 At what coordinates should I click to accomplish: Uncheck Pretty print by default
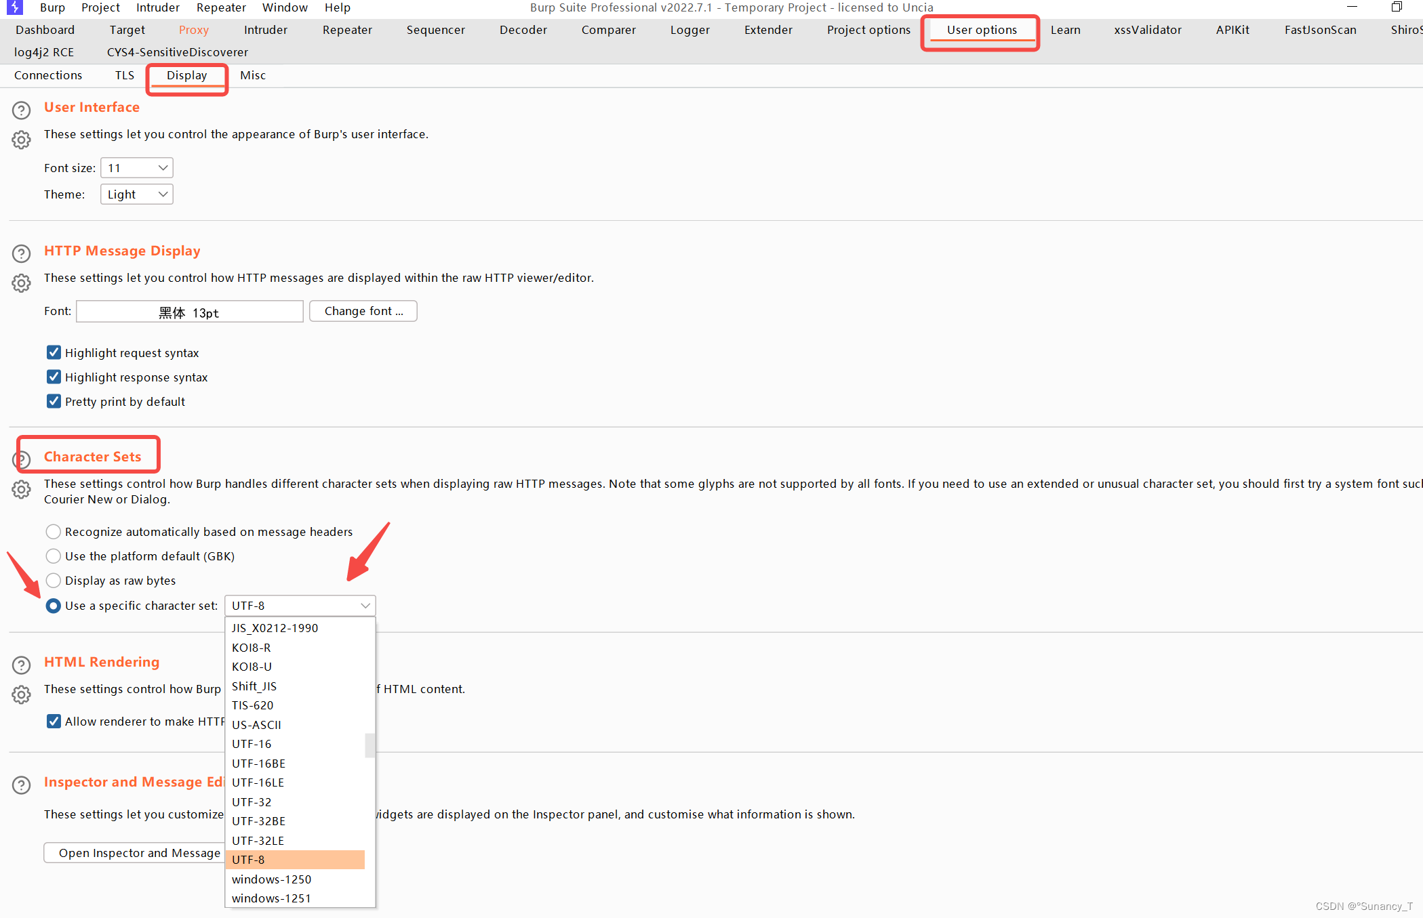[x=54, y=401]
